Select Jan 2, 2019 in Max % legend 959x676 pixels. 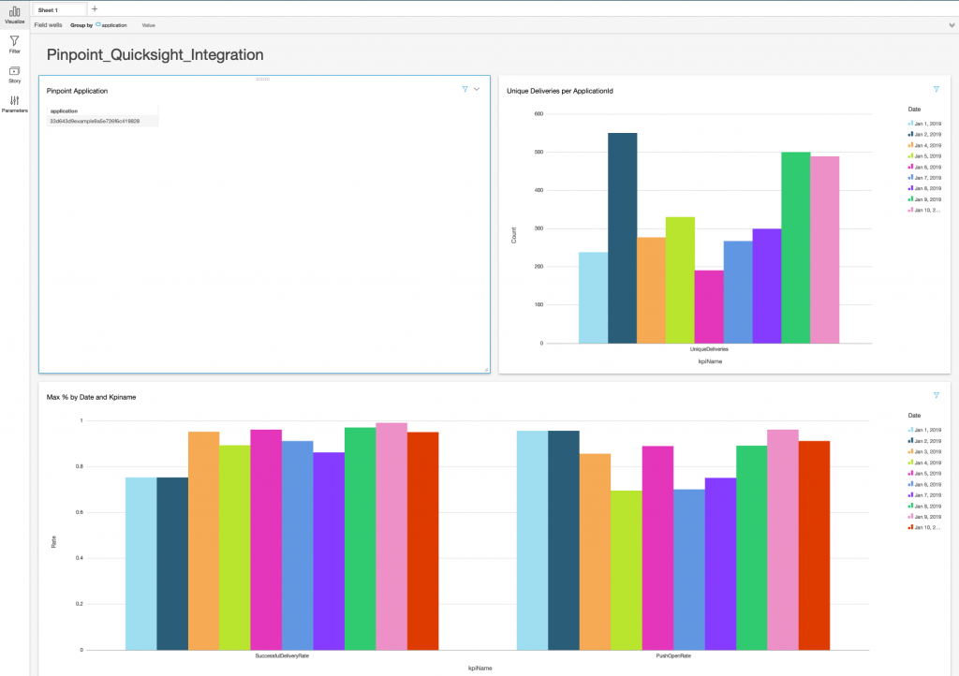coord(924,441)
